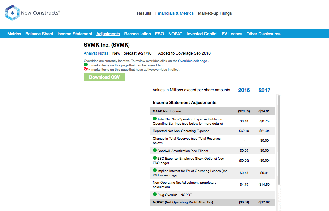Click the $4.70 tax adjustment value
Screen dimensions: 329x211
(x=244, y=185)
